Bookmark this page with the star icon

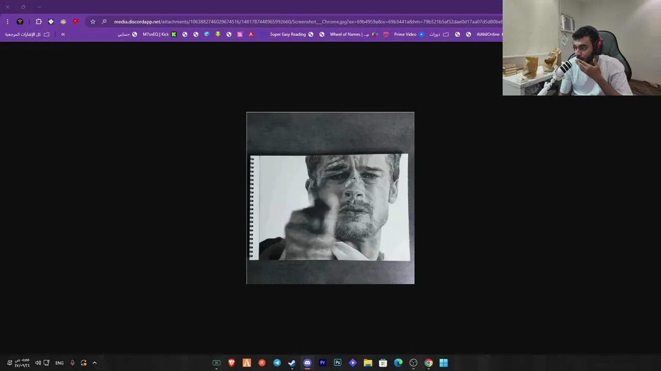tap(93, 22)
